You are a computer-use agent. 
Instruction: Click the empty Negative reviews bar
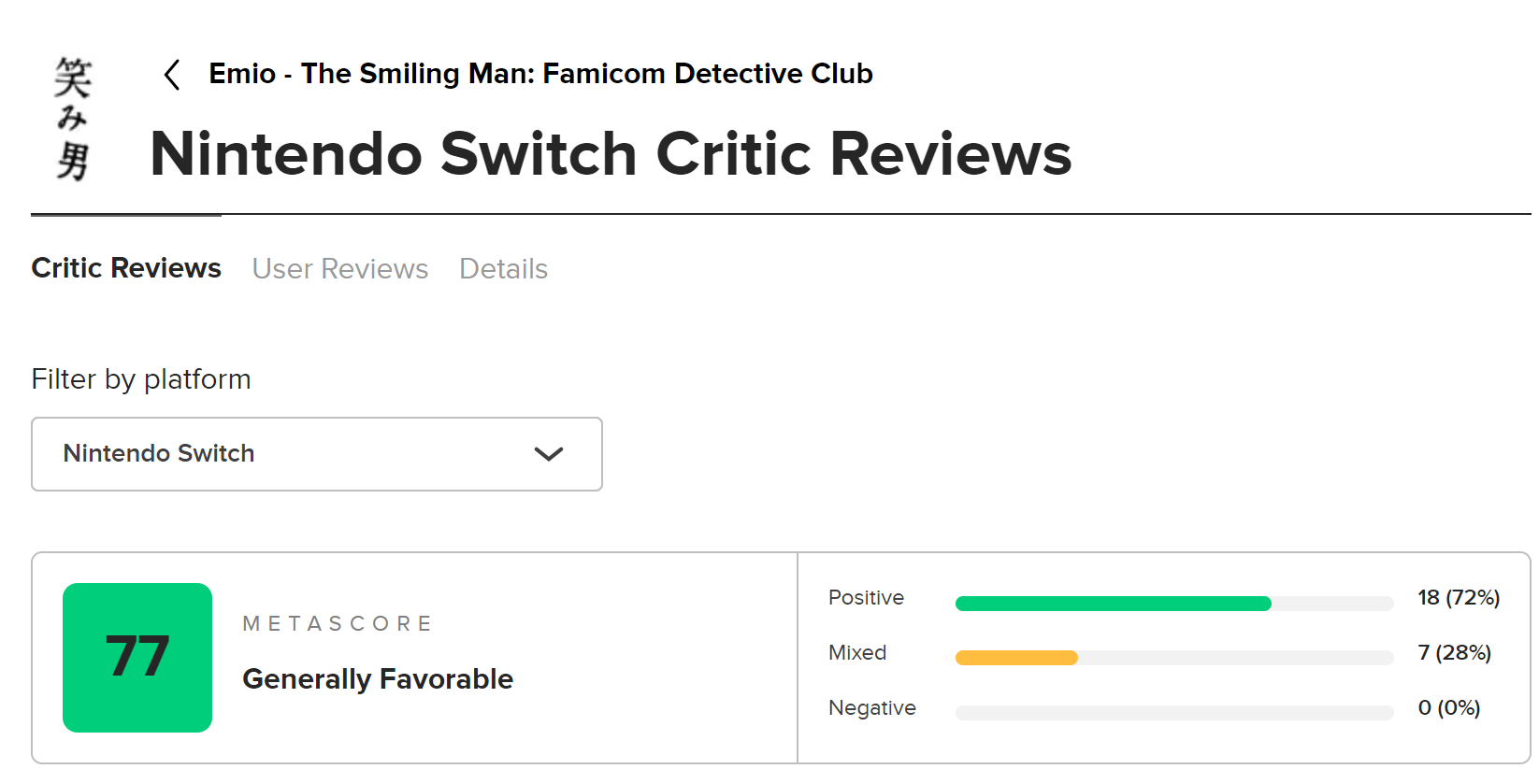(1173, 713)
